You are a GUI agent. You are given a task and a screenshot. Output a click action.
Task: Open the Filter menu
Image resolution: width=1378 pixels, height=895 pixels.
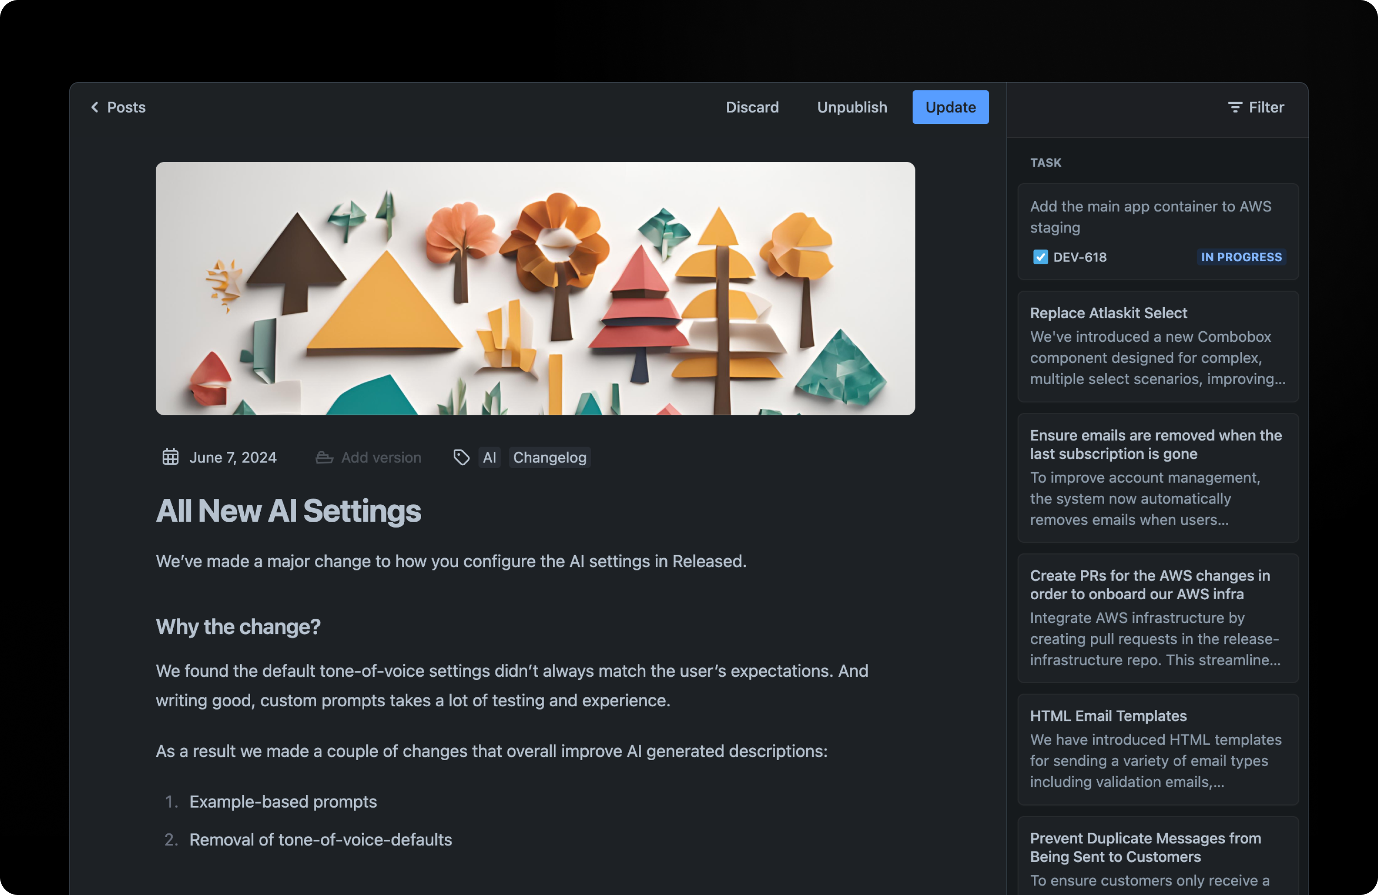1266,107
